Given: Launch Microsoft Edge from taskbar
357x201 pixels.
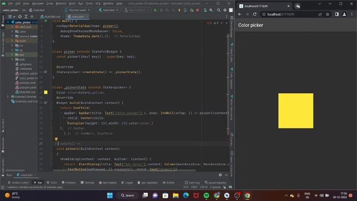Looking at the screenshot, I should click(186, 195).
